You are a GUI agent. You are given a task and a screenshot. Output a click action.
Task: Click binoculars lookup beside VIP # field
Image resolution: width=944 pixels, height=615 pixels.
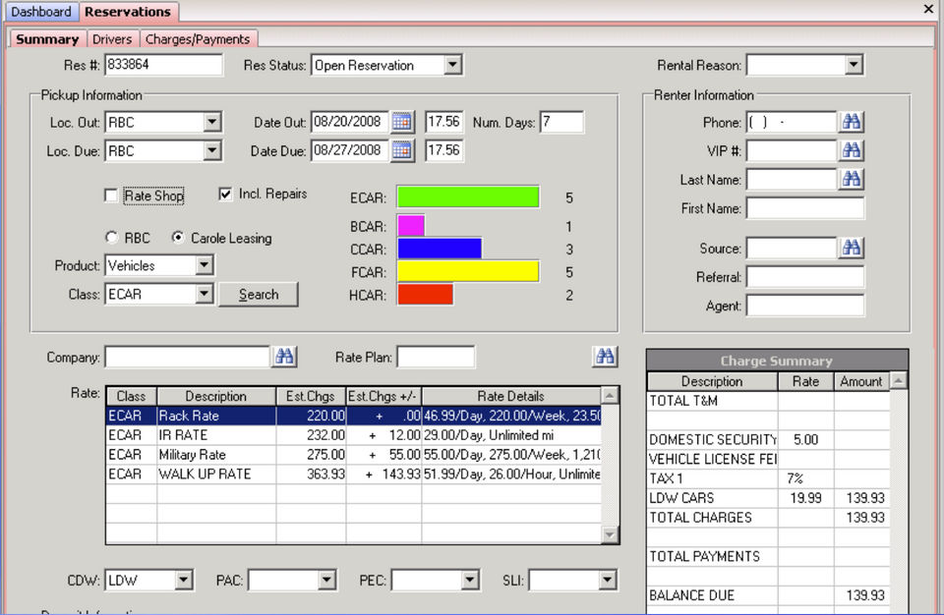pyautogui.click(x=852, y=151)
